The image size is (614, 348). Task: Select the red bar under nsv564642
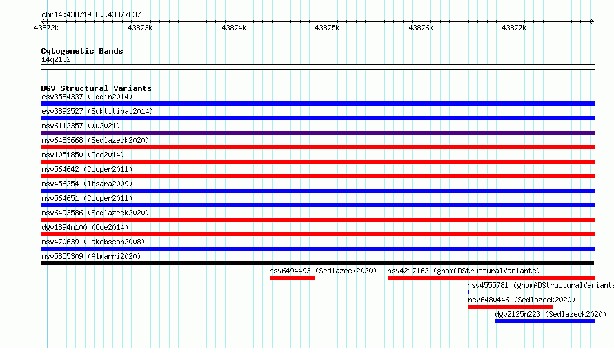[317, 176]
